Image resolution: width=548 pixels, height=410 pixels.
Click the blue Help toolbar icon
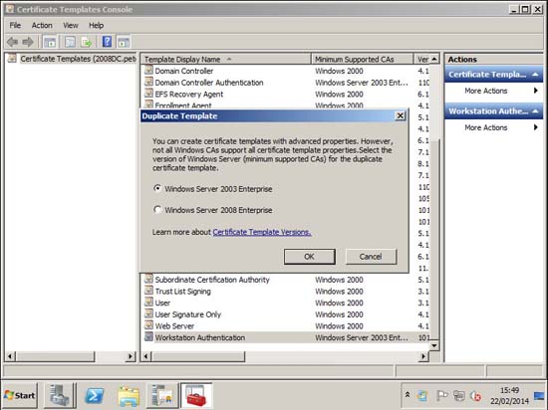pyautogui.click(x=107, y=42)
